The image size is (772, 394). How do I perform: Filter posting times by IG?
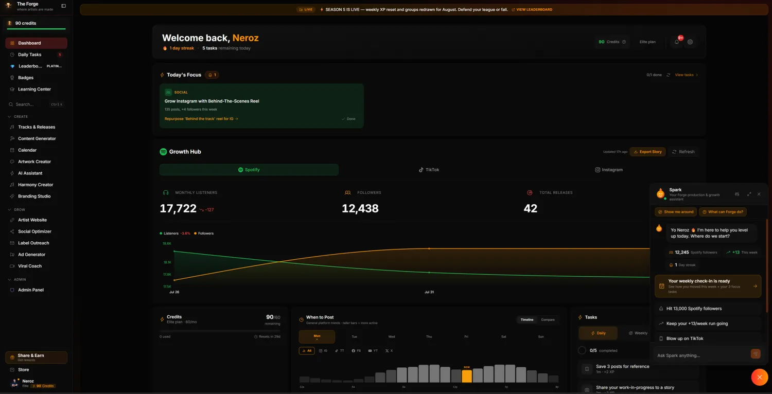(x=323, y=351)
